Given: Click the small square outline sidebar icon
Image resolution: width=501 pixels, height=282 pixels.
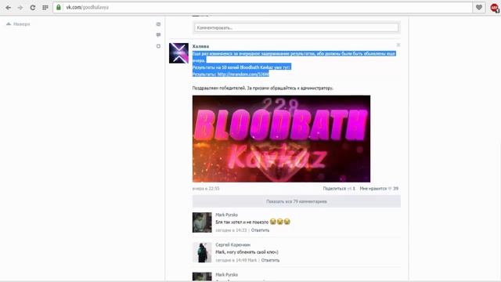Looking at the screenshot, I should [x=158, y=46].
